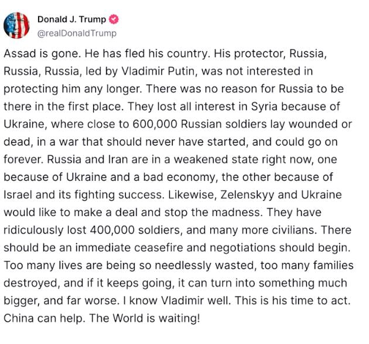Click the phrase "This is his time to act."
Image resolution: width=369 pixels, height=344 pixels.
point(293,301)
